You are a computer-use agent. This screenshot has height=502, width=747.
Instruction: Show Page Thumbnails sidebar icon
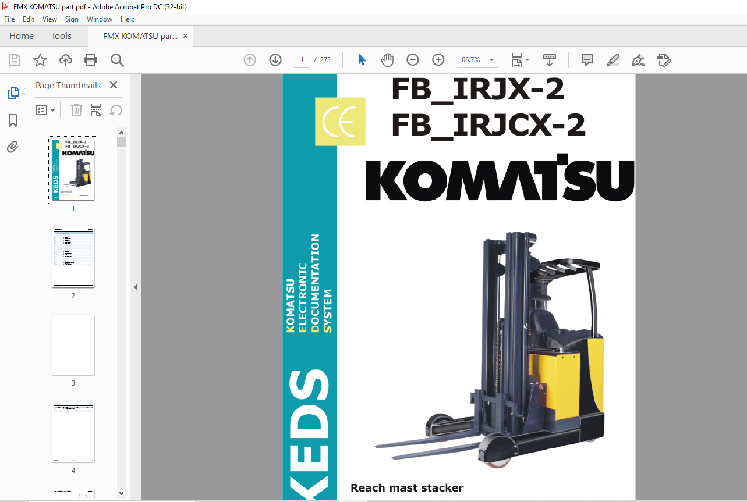coord(13,93)
